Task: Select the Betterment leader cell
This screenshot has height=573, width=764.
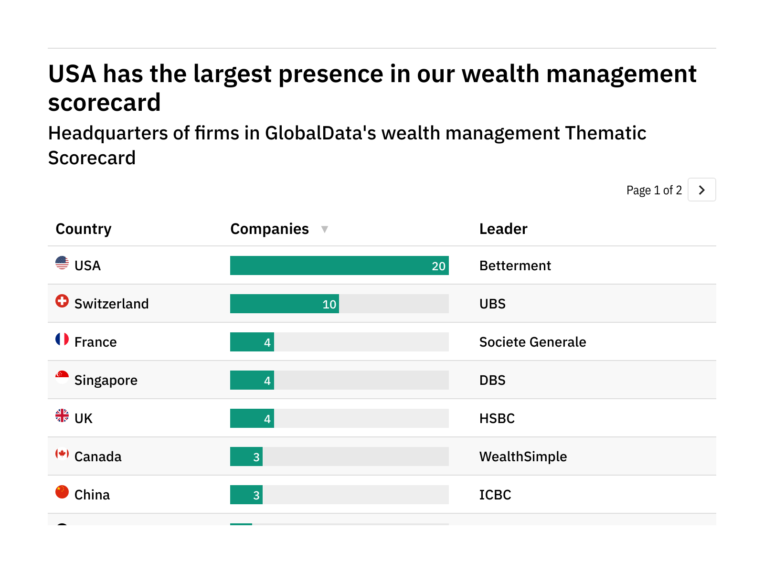Action: point(515,265)
